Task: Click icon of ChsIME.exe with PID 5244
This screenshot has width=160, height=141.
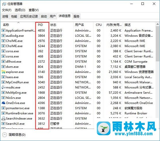Action: point(3,46)
